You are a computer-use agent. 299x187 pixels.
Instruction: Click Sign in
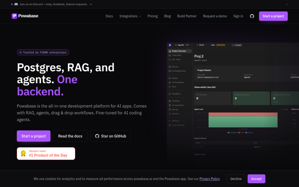pyautogui.click(x=238, y=16)
